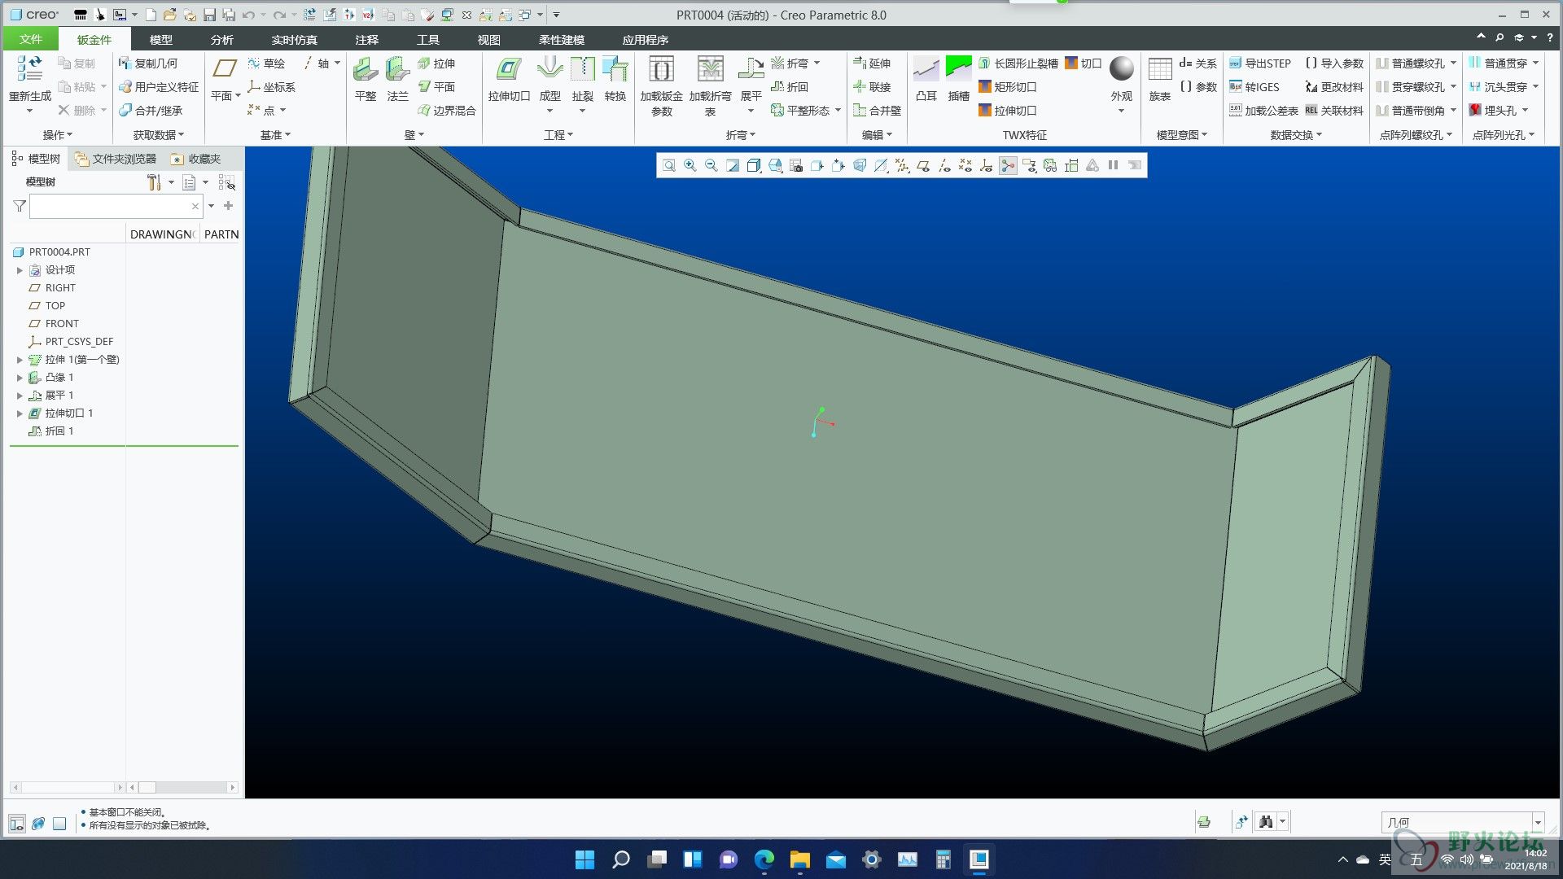Toggle full screen icon in status bar
The image size is (1563, 879).
pos(59,824)
